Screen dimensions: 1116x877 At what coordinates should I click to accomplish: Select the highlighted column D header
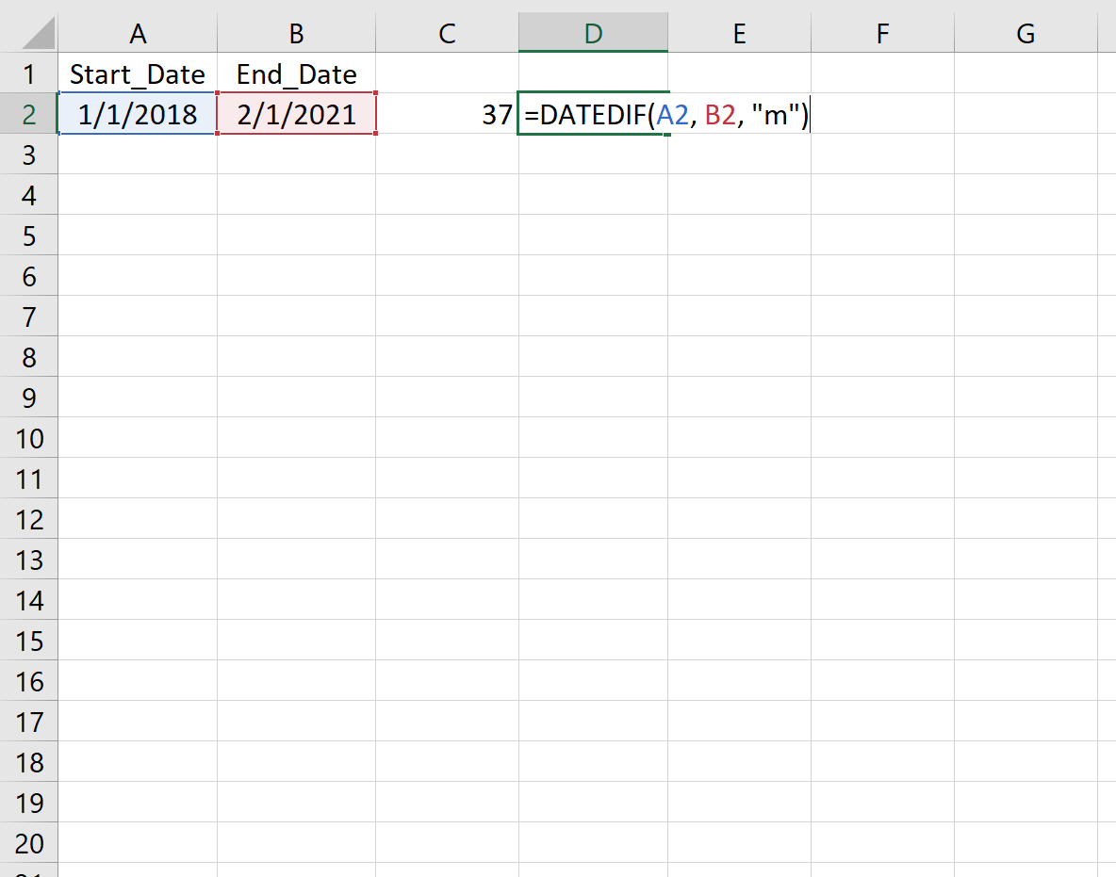(x=592, y=32)
